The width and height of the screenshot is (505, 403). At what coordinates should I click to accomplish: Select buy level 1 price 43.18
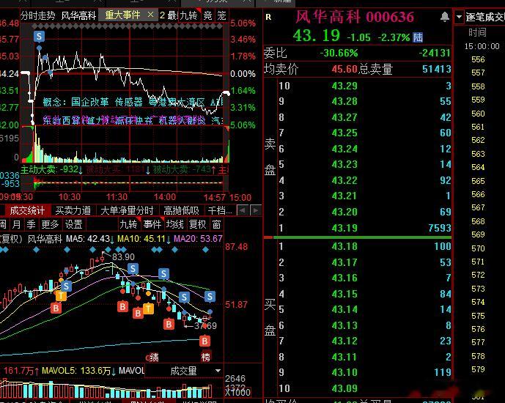pos(344,247)
